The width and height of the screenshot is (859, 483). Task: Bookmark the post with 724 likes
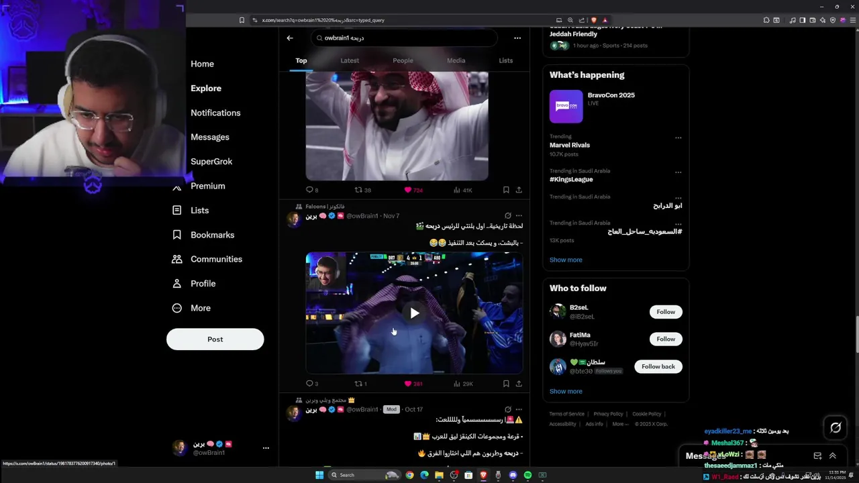tap(506, 190)
